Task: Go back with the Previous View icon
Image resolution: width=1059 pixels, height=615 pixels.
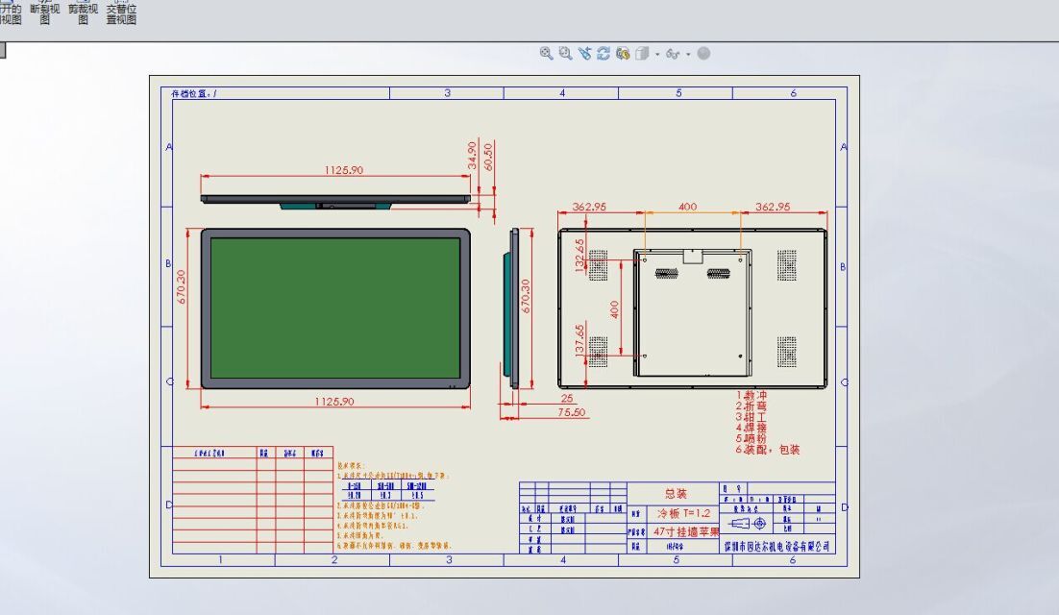Action: click(x=584, y=54)
